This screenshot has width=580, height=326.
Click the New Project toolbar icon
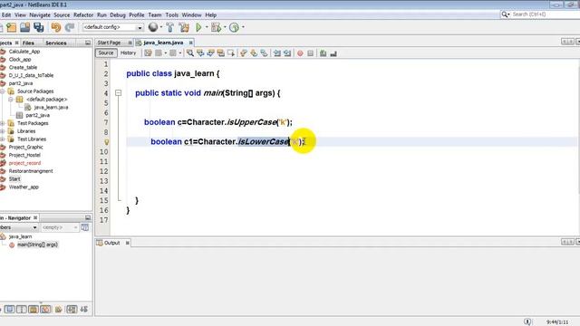click(x=12, y=27)
